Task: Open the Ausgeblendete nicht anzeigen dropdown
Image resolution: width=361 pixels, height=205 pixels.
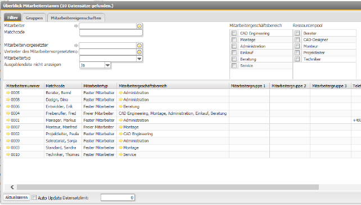Action: coord(107,65)
